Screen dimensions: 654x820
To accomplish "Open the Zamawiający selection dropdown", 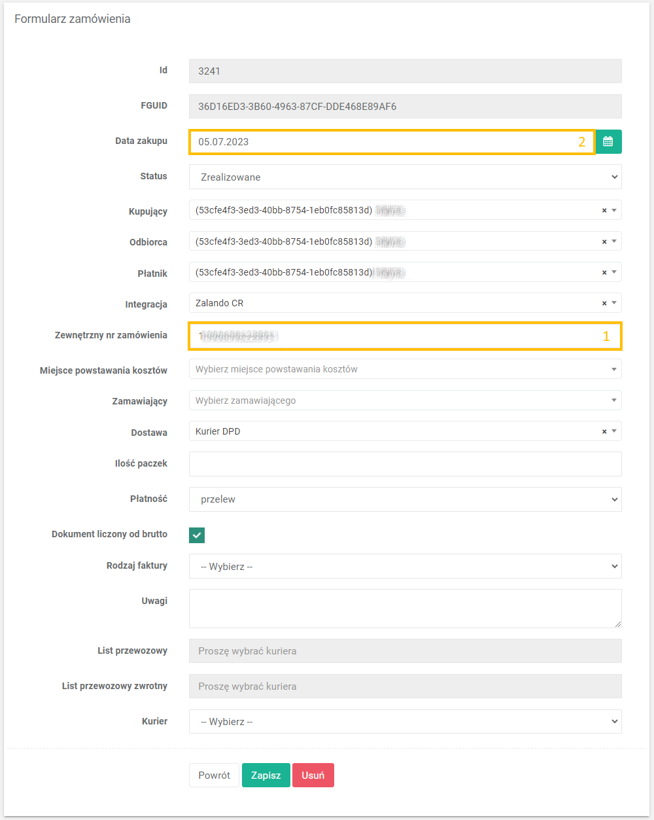I will (405, 401).
